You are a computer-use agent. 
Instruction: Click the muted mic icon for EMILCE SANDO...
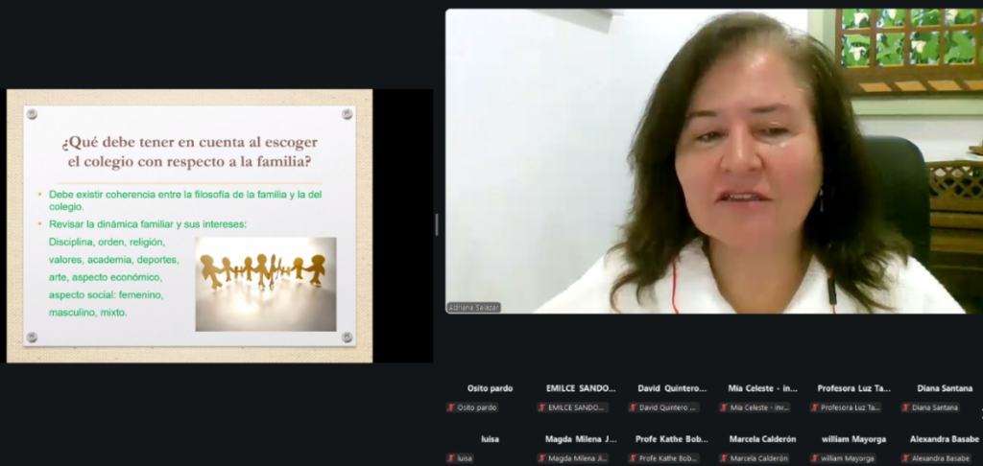click(542, 408)
